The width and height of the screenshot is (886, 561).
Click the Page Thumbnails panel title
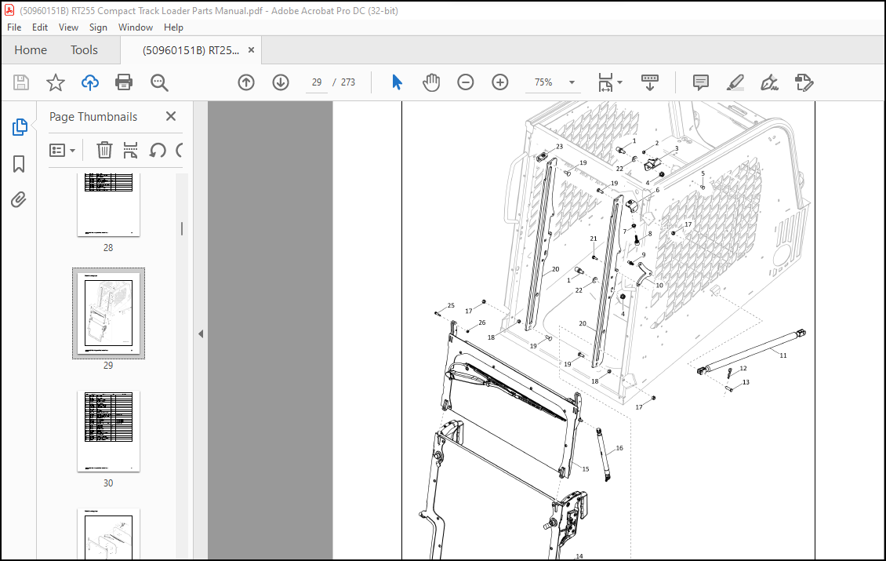point(93,116)
